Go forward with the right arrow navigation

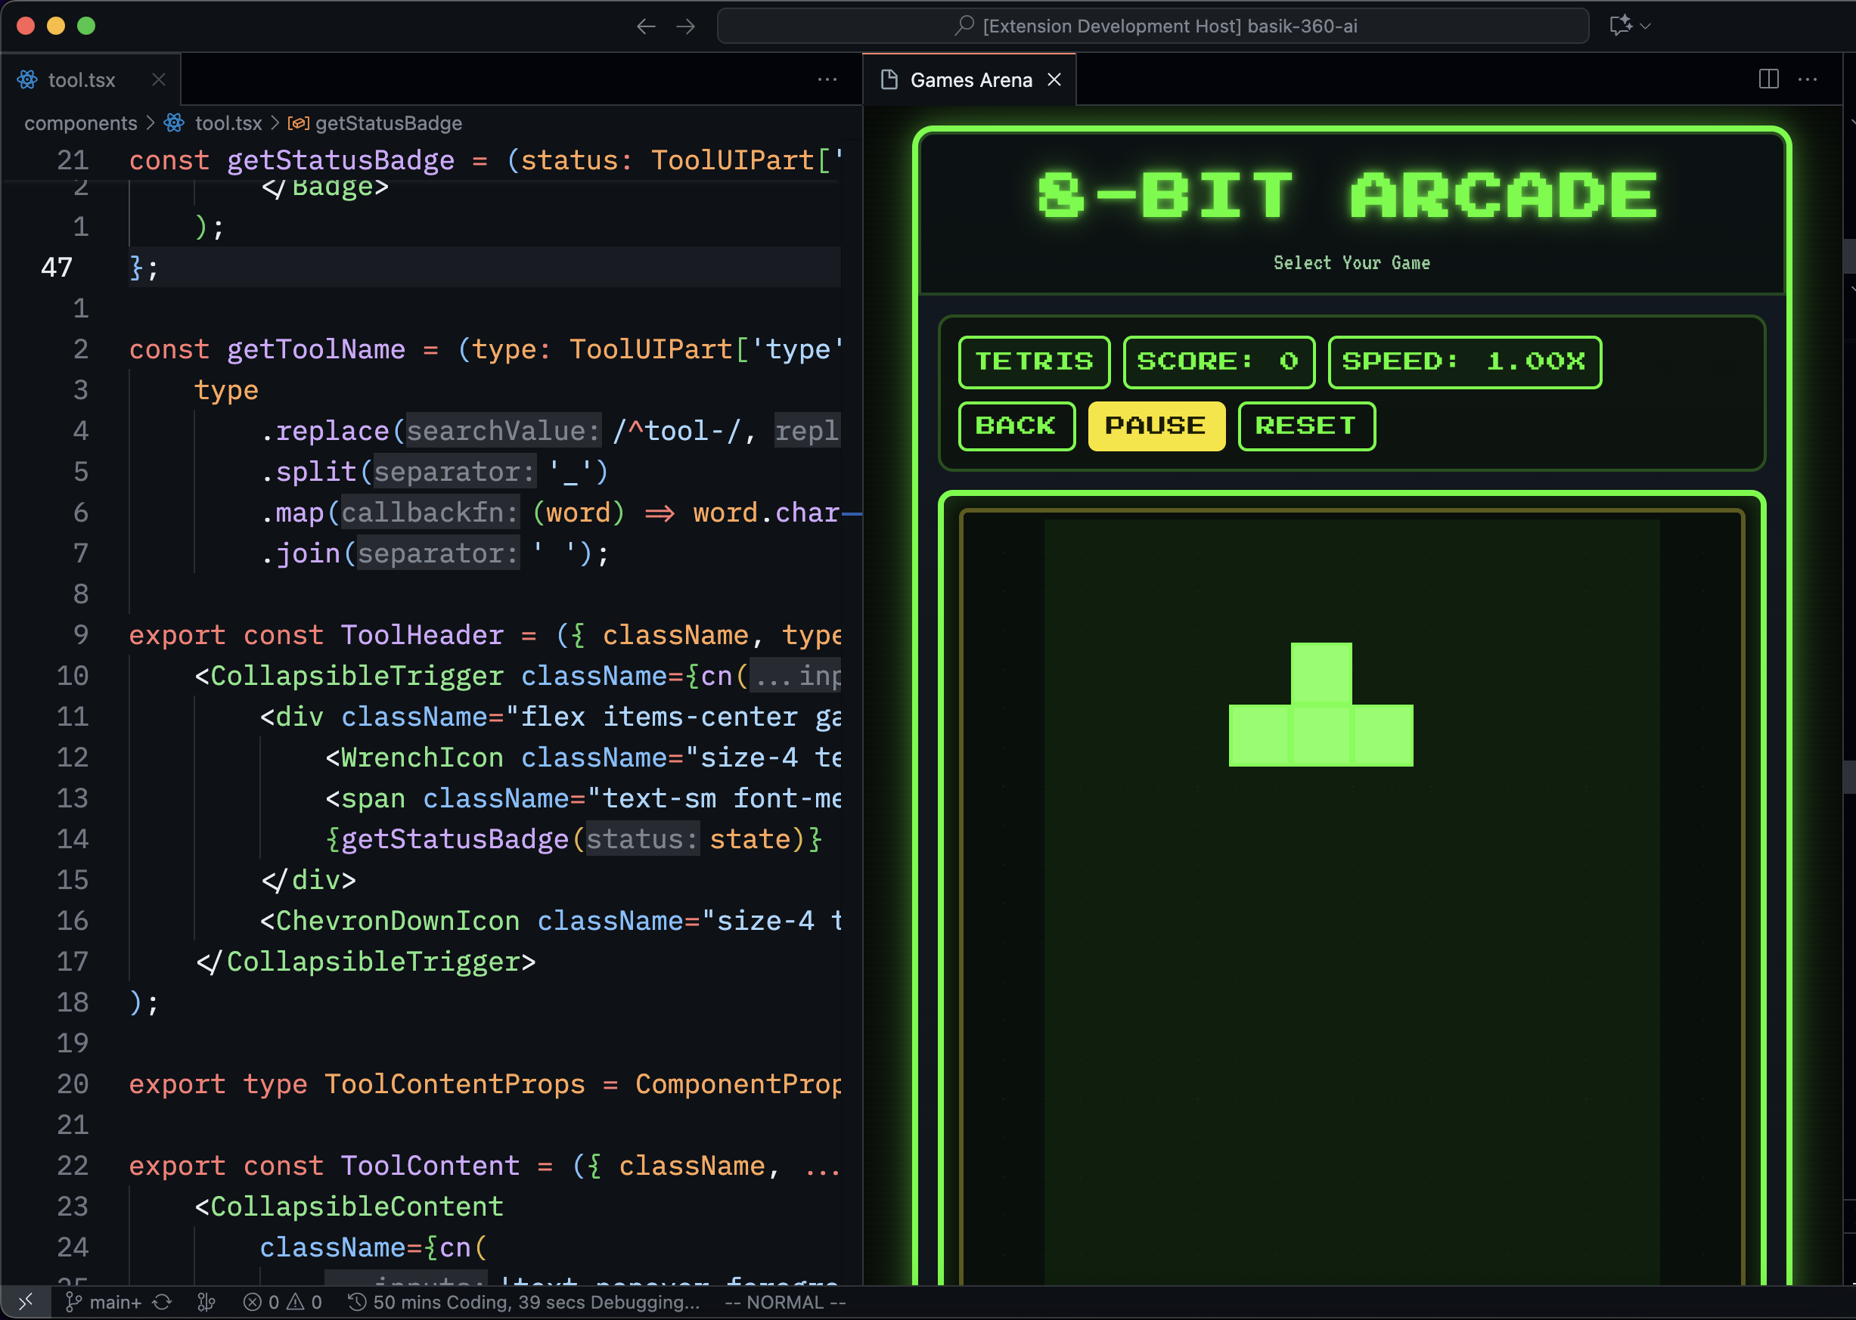click(686, 26)
